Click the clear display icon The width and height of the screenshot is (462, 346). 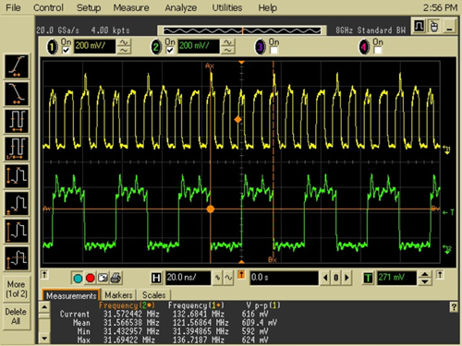(103, 278)
